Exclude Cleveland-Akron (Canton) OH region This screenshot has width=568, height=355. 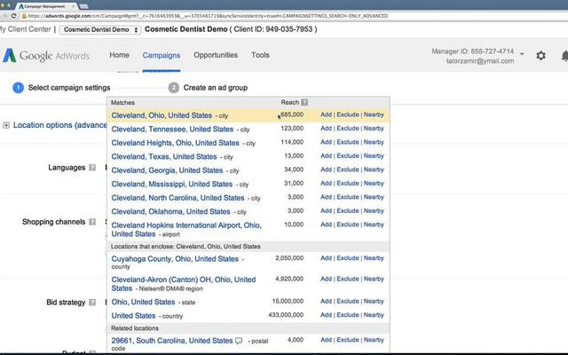click(x=348, y=279)
